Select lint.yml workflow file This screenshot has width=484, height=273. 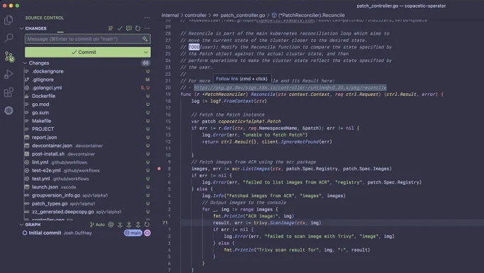coord(87,162)
